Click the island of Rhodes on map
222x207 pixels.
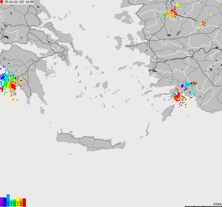coord(168,113)
